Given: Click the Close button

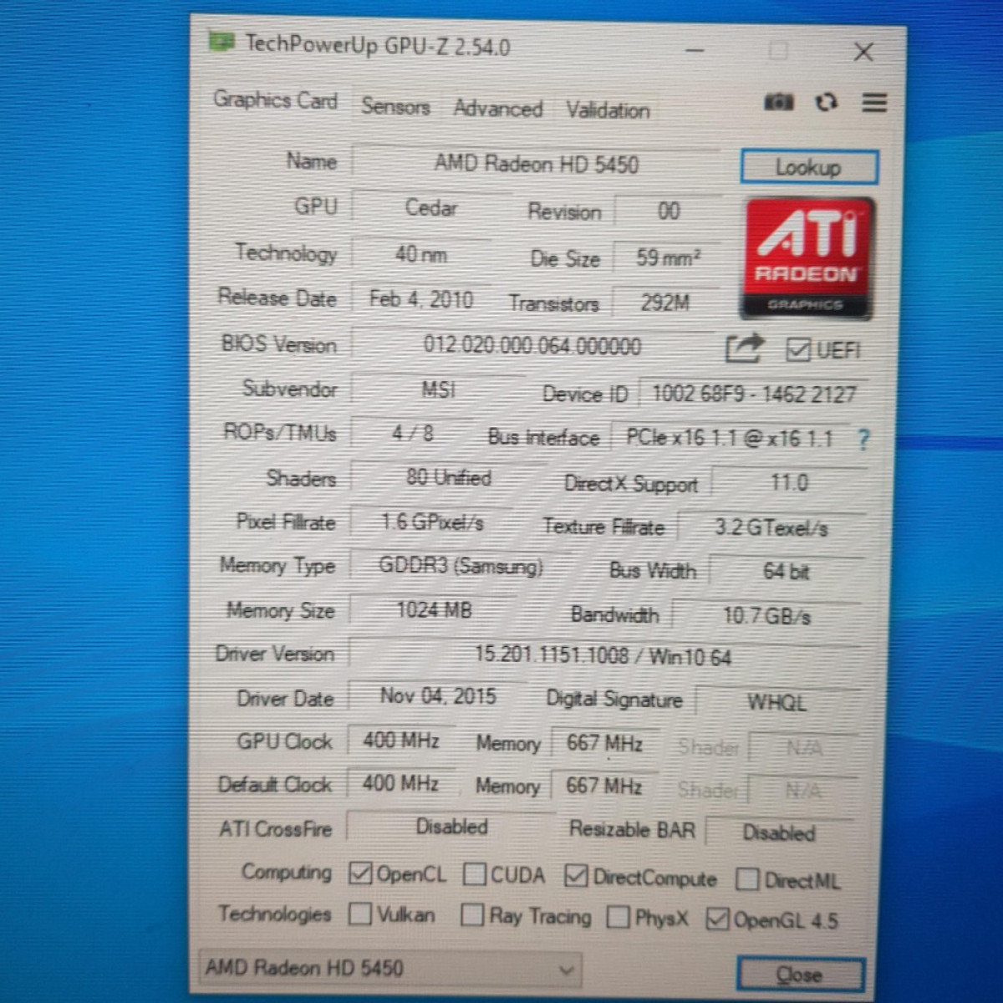Looking at the screenshot, I should point(800,975).
